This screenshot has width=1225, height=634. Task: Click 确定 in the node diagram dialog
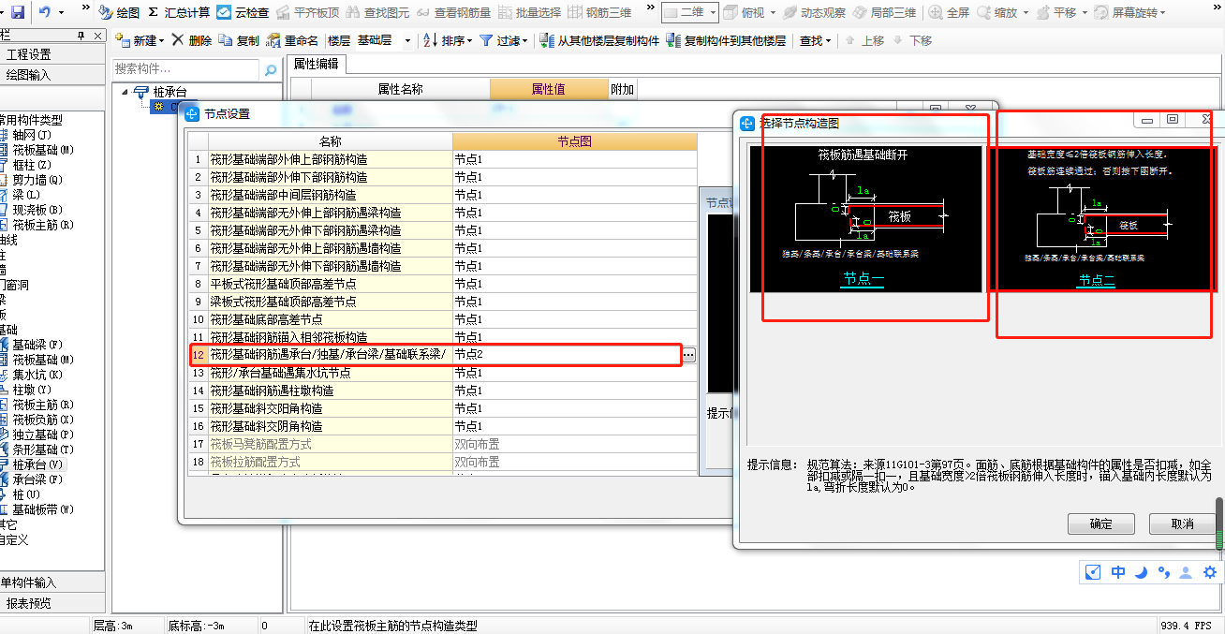[x=1101, y=523]
